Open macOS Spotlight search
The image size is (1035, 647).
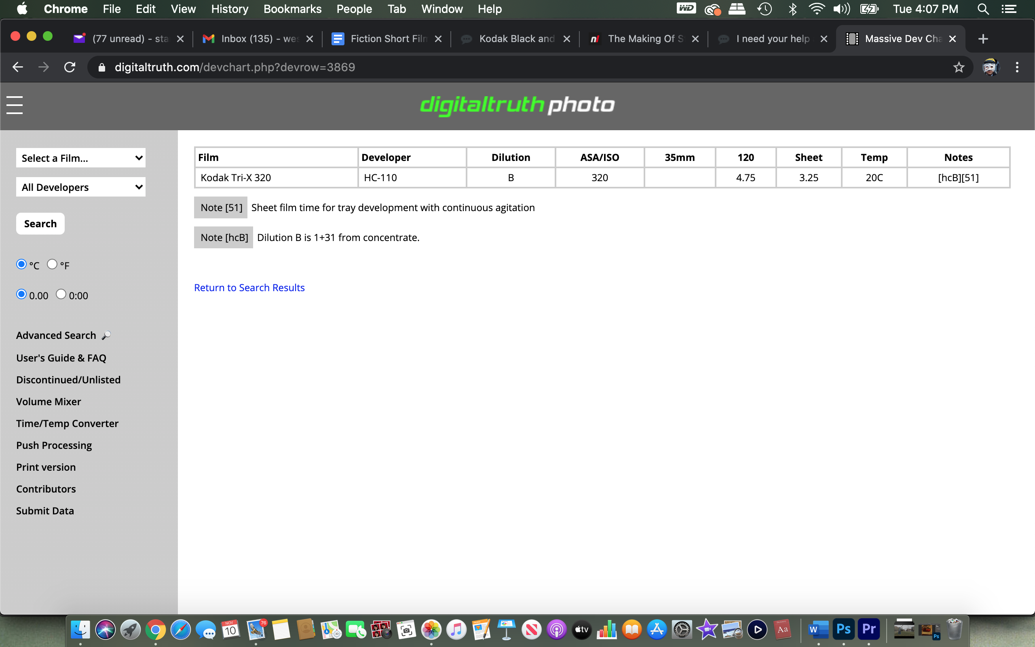tap(983, 9)
